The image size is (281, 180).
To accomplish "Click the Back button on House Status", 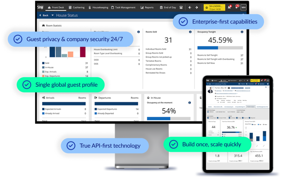I will [44, 16].
